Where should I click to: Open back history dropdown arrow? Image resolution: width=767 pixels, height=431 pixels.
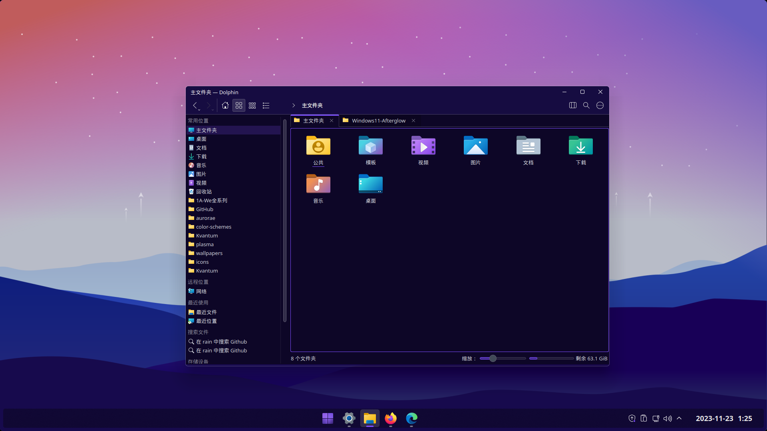click(199, 110)
